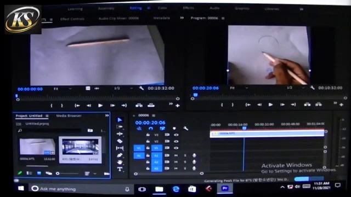Open the Media Browser tab
Screen dimensions: 351x197
(x=69, y=115)
